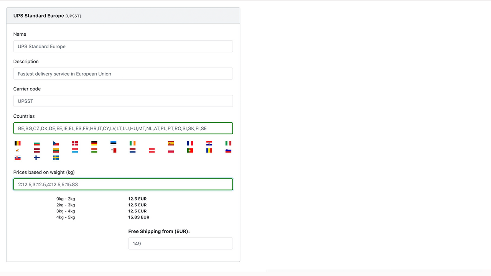491x276 pixels.
Task: Click the 3kg - 4kg weight range
Action: 66,211
